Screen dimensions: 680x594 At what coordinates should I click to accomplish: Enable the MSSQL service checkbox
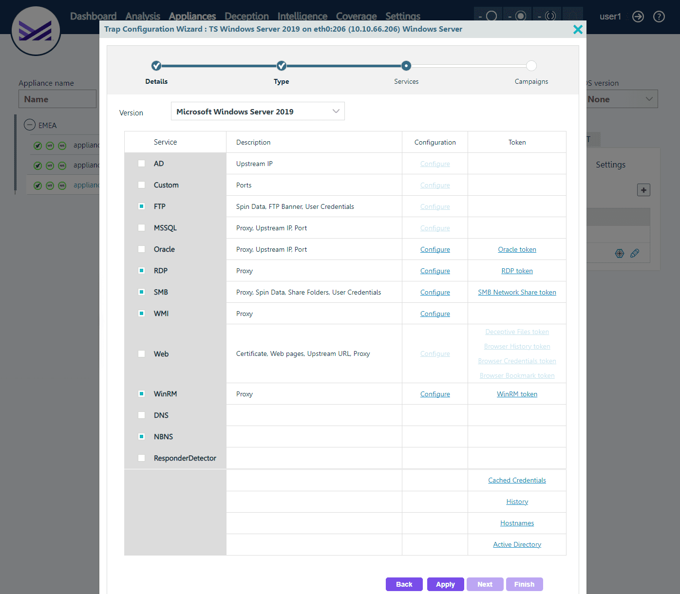pos(141,228)
